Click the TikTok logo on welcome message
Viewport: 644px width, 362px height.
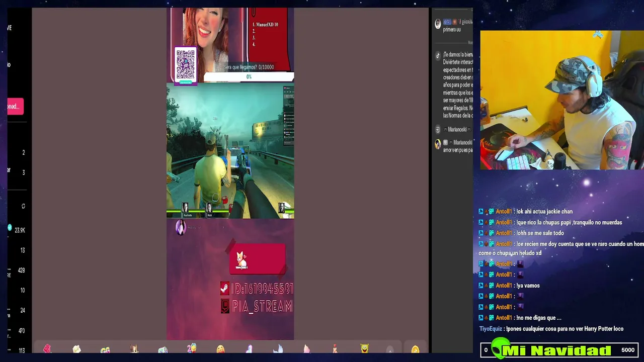click(438, 55)
